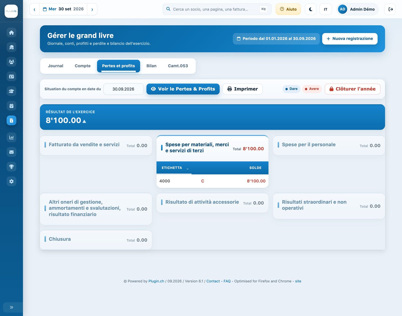Toggle the Dare legend chip

291,89
